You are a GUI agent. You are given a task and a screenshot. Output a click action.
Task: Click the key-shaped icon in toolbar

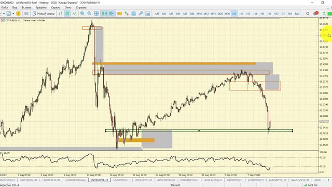(x=141, y=14)
